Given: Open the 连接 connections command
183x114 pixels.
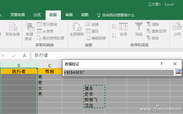Looking at the screenshot, I should click(x=92, y=24).
